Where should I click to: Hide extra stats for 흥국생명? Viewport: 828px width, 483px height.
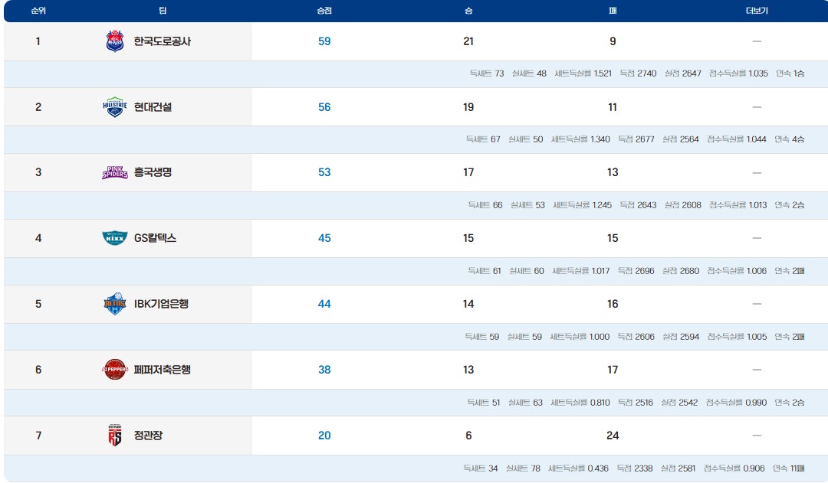pos(757,173)
